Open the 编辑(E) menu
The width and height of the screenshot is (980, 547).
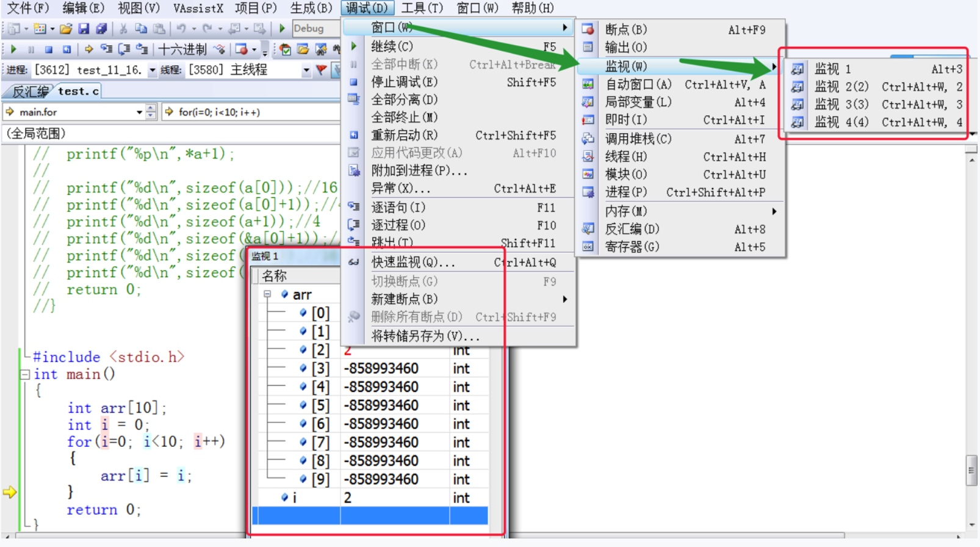(84, 8)
